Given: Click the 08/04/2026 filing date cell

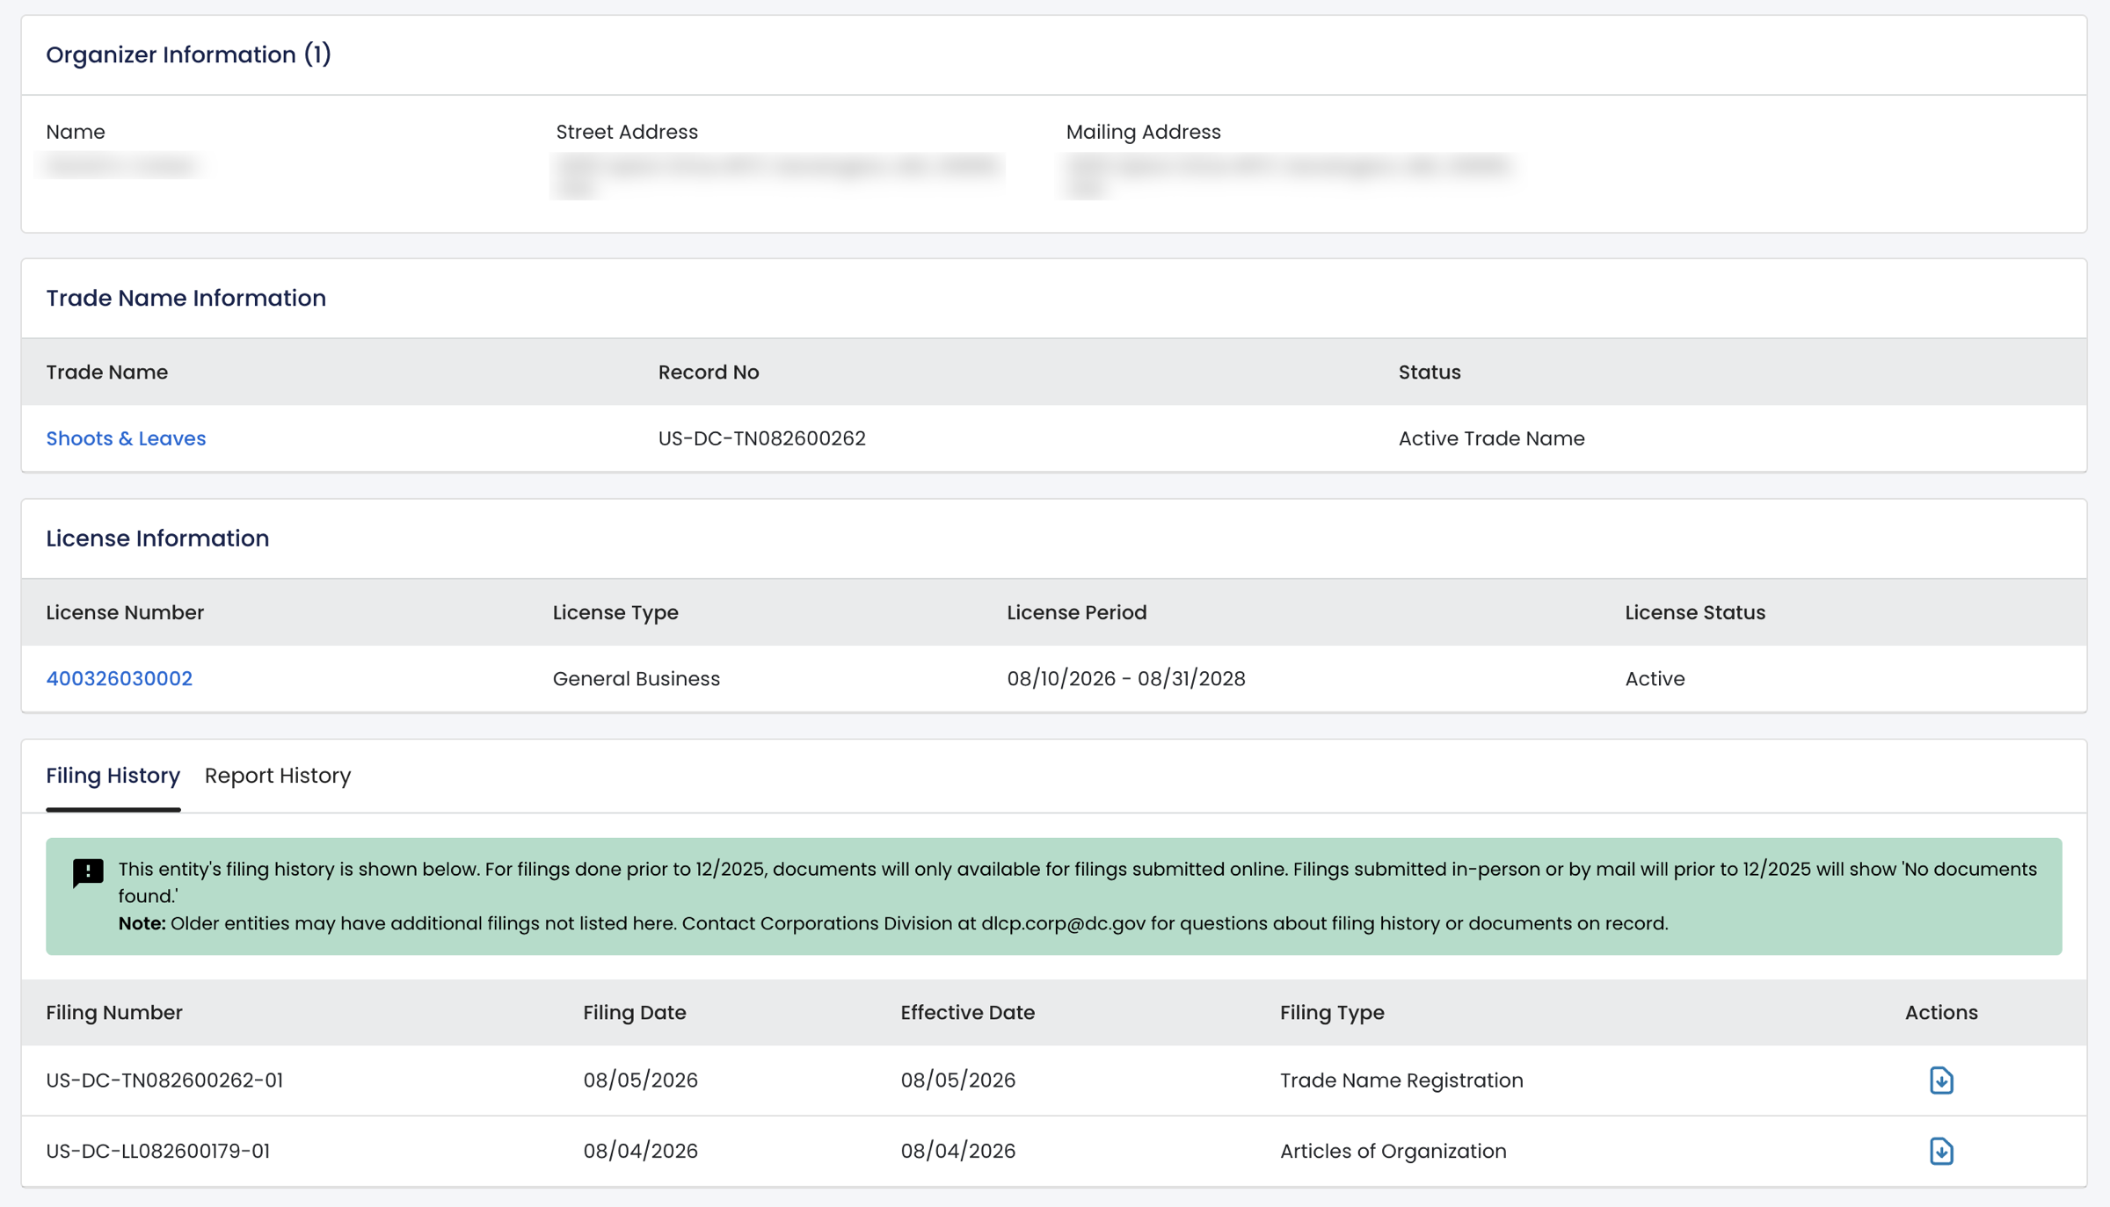Looking at the screenshot, I should coord(641,1151).
